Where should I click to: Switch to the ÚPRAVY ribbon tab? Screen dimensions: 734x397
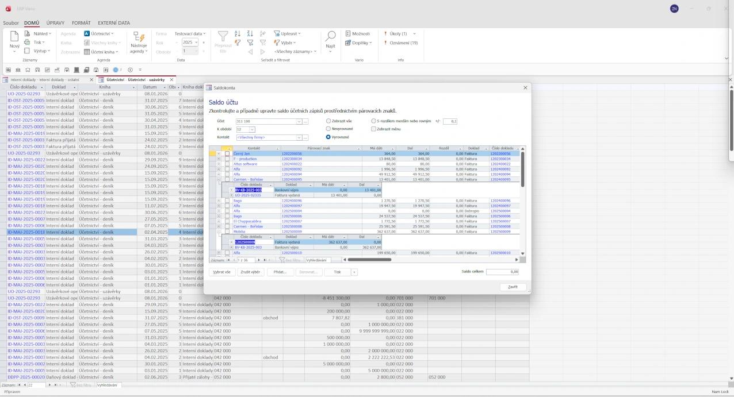[55, 23]
